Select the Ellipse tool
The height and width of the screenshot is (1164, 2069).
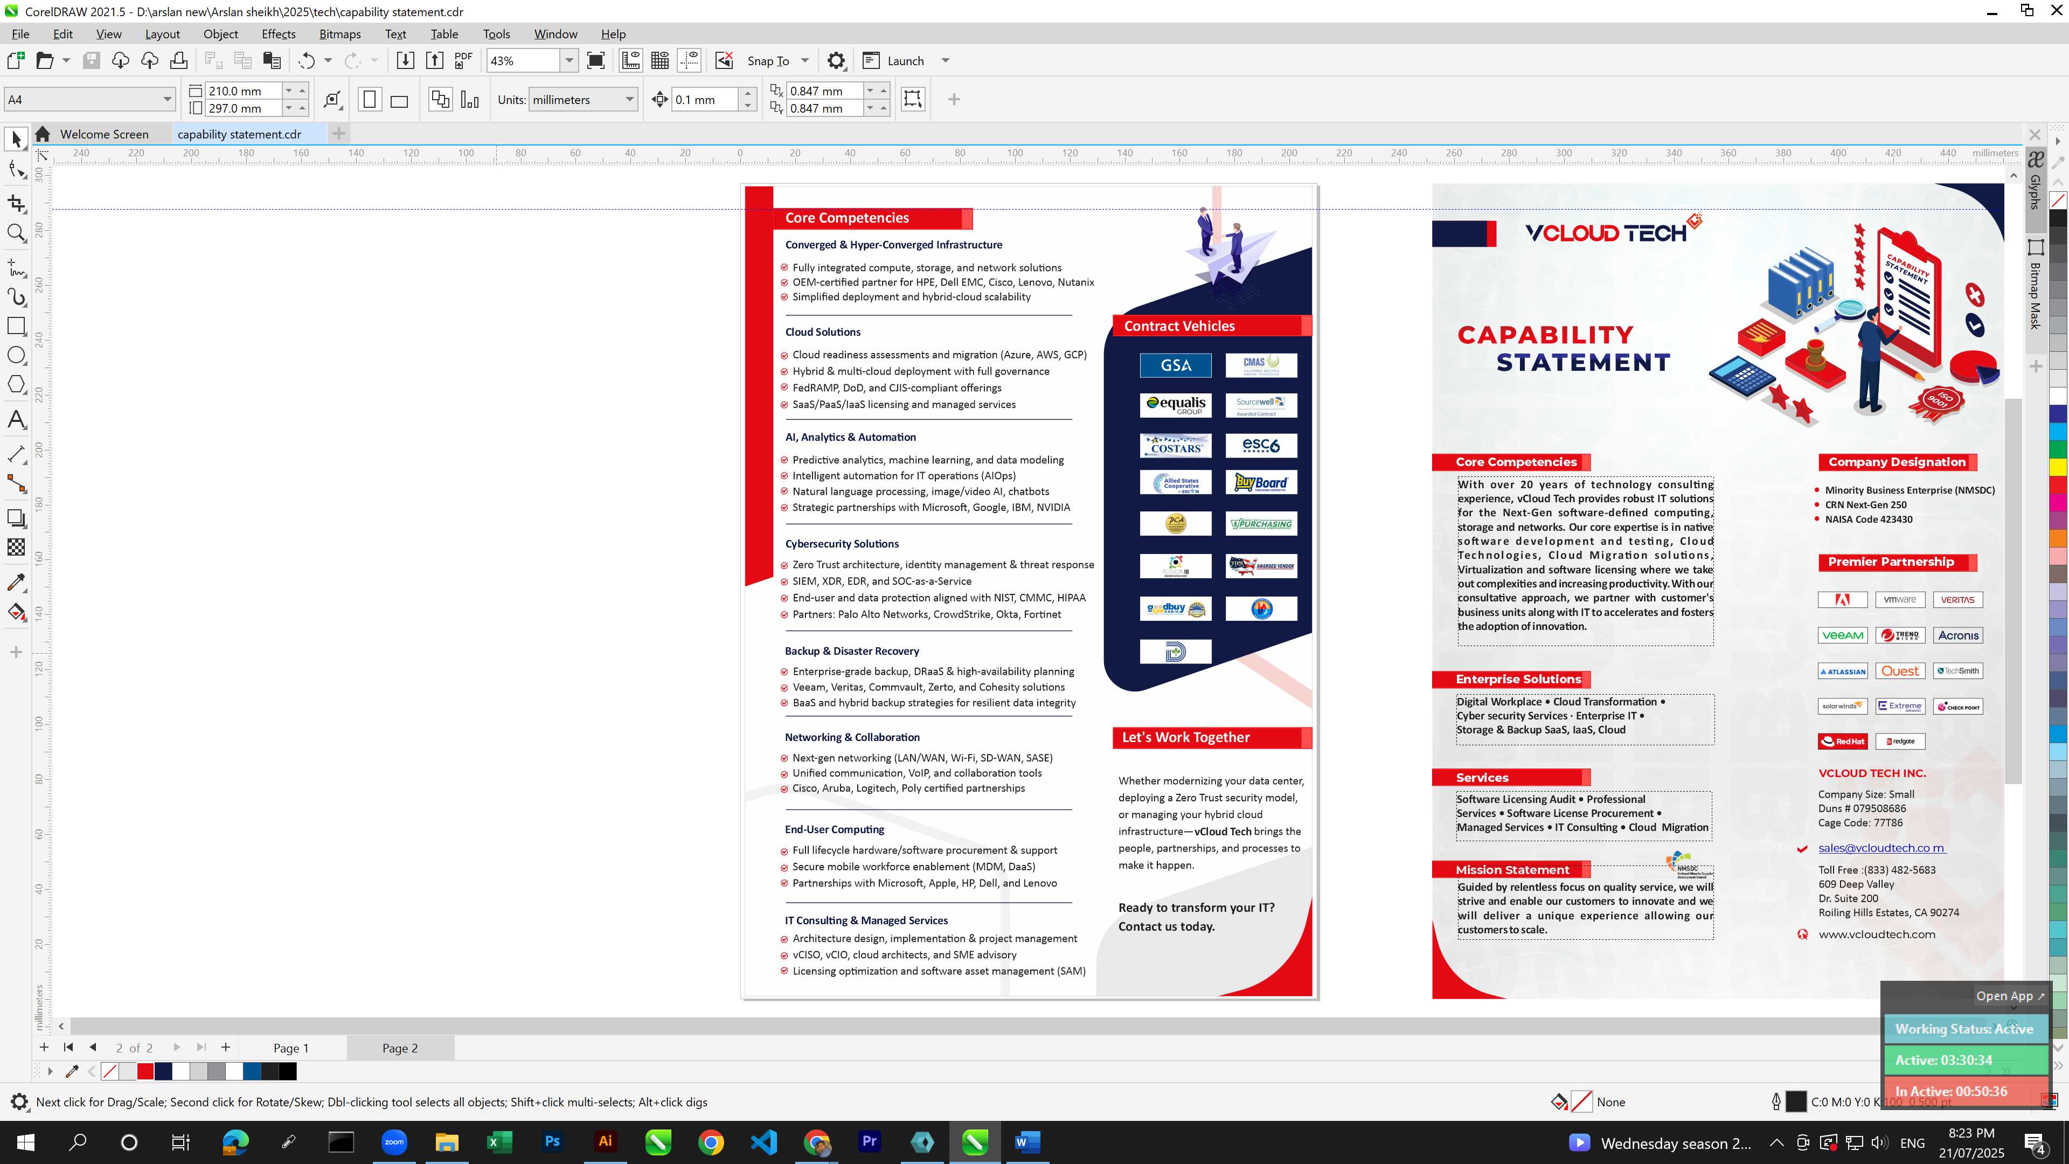pos(16,355)
